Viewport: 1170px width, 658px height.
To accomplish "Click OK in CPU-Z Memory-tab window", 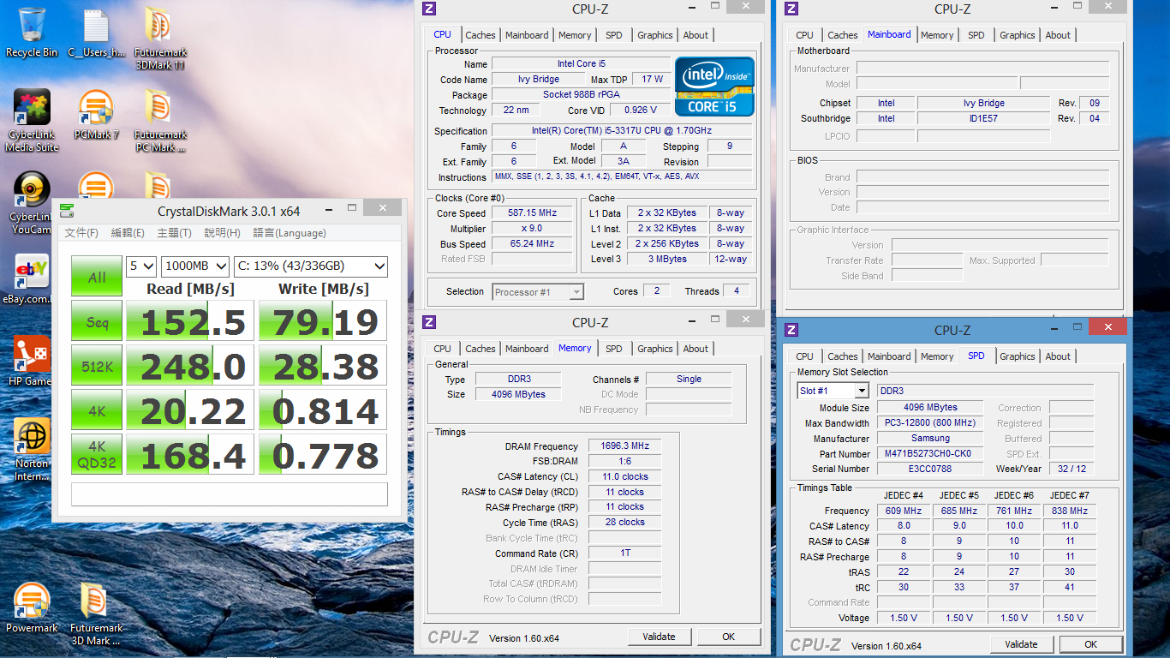I will [x=728, y=637].
